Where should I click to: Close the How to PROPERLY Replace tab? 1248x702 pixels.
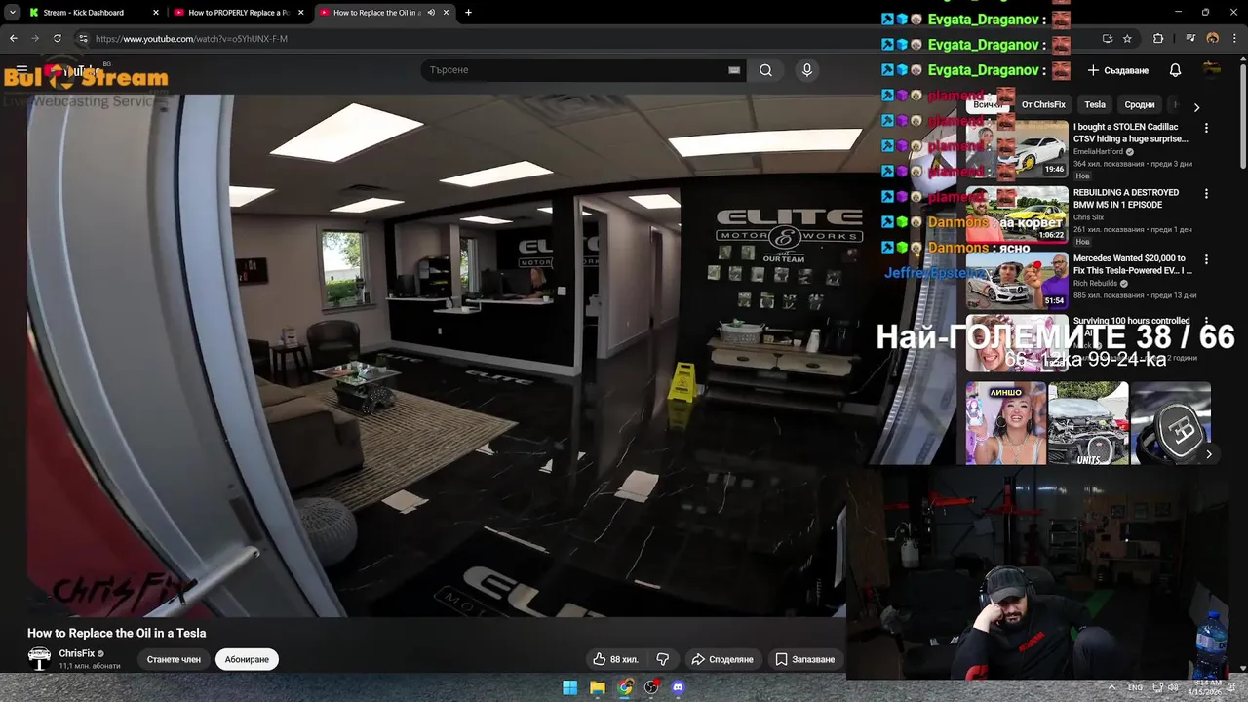pyautogui.click(x=301, y=13)
